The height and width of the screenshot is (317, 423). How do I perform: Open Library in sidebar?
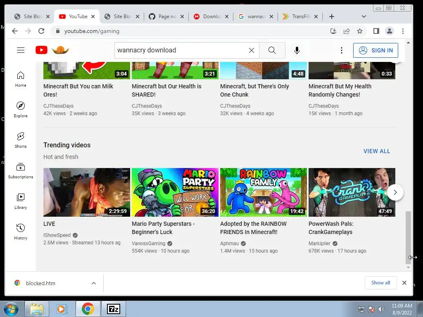(x=21, y=201)
